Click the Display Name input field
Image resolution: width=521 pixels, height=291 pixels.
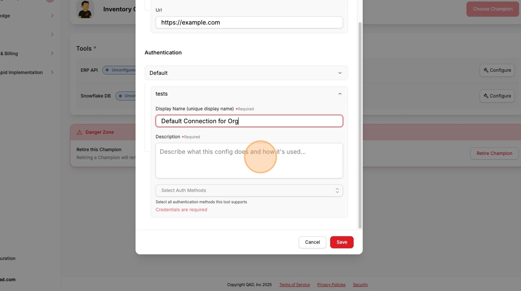[249, 121]
